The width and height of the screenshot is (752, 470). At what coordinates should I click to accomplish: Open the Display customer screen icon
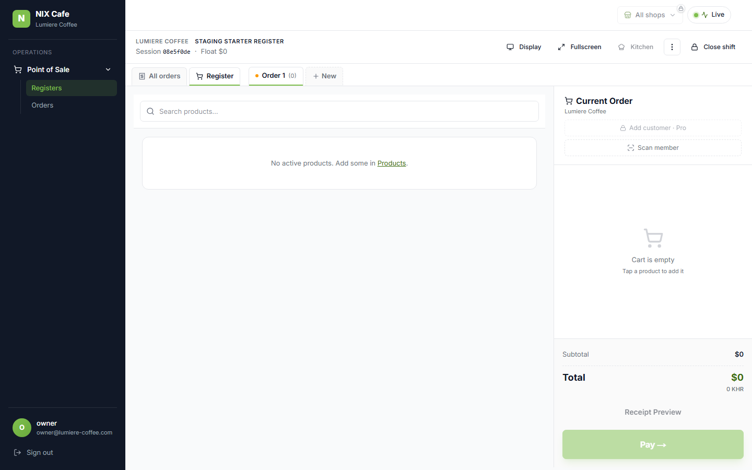coord(510,47)
